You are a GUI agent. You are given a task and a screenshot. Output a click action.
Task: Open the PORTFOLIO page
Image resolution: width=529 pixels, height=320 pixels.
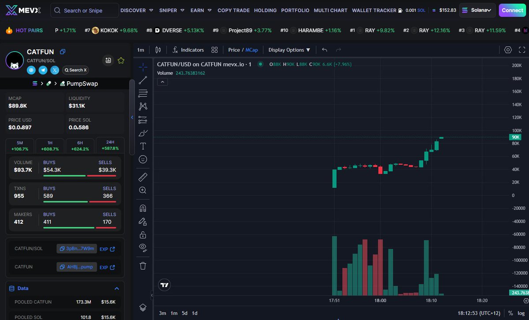tap(295, 10)
